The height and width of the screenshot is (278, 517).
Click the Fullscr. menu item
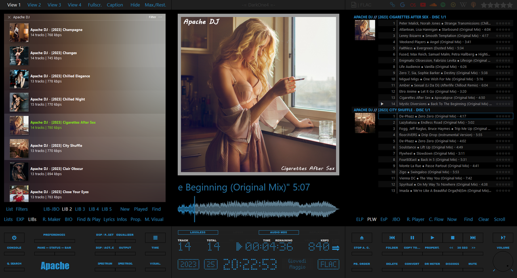click(95, 5)
